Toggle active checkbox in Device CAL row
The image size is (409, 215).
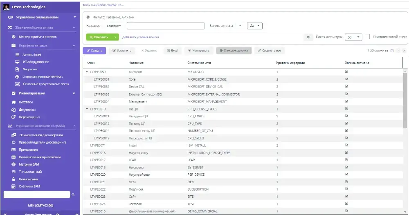347,86
